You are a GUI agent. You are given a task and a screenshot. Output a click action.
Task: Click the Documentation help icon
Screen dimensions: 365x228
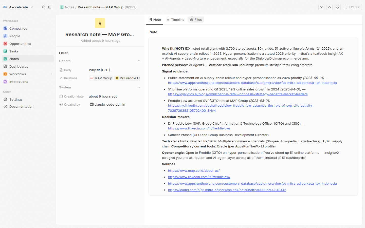point(5,106)
